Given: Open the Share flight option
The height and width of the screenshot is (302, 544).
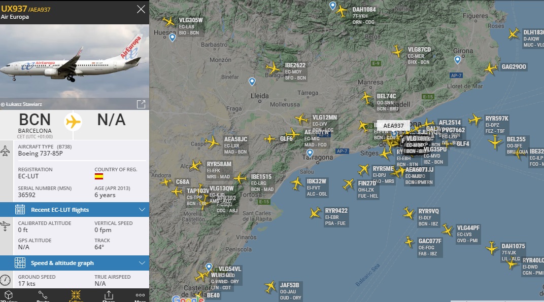Looking at the screenshot, I should (109, 295).
